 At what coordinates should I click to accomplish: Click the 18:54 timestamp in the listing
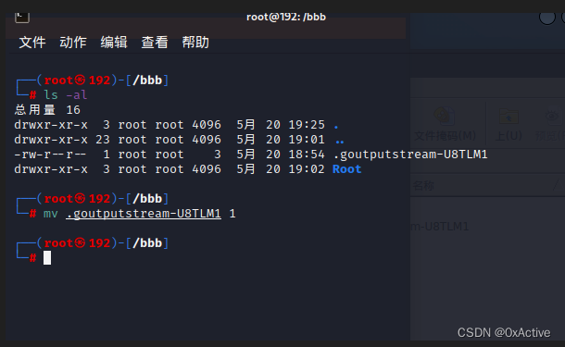[x=307, y=155]
